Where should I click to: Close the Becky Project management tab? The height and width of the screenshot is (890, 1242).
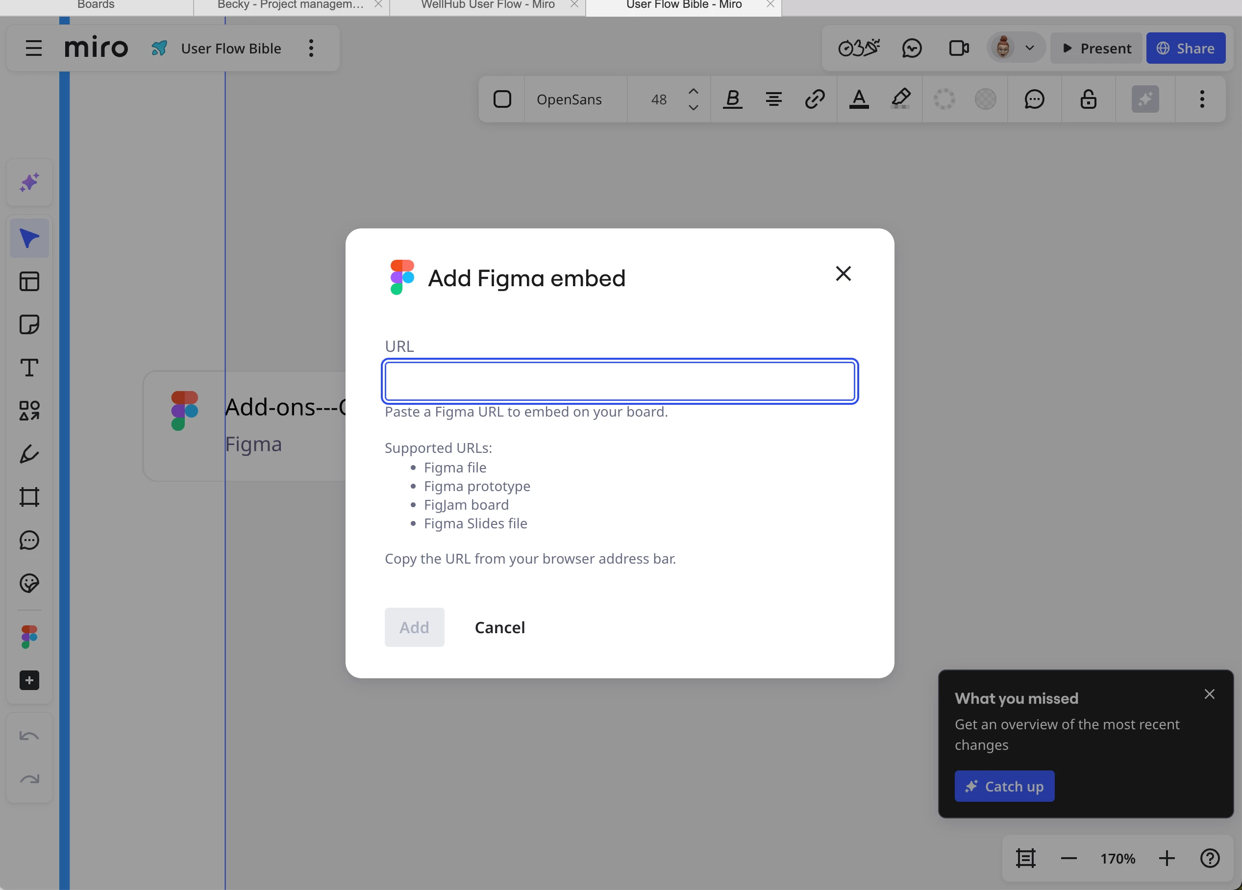pyautogui.click(x=378, y=4)
